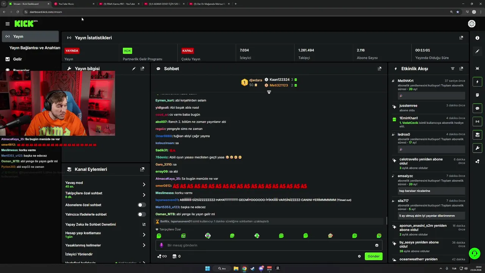Switch to the Dar Bir Mağarada Mahsur browser tab
This screenshot has width=485, height=273.
click(209, 4)
